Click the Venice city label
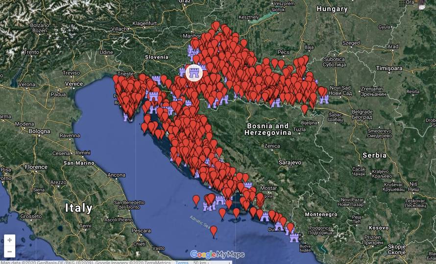Viewport: 436px width, 264px height. click(74, 84)
